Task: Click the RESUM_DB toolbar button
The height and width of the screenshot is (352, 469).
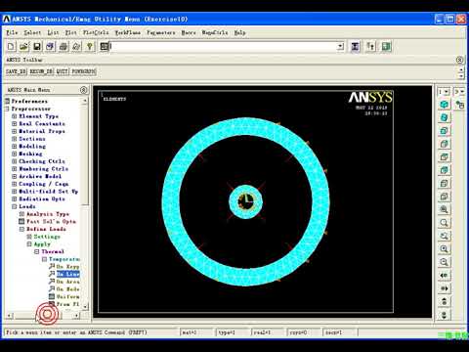Action: (x=41, y=71)
